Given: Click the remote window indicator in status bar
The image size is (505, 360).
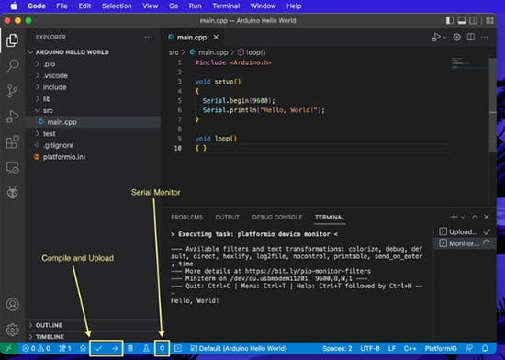Looking at the screenshot, I should tap(8, 348).
